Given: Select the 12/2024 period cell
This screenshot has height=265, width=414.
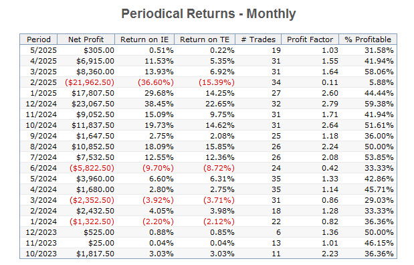Looking at the screenshot, I should pos(41,104).
